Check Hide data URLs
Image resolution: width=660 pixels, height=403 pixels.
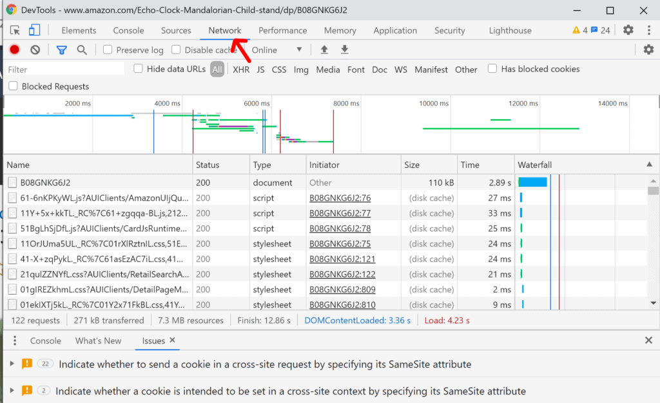pos(138,68)
